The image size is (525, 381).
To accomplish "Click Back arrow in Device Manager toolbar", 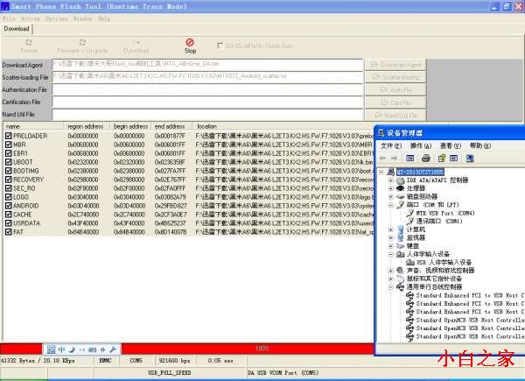I will click(x=383, y=158).
